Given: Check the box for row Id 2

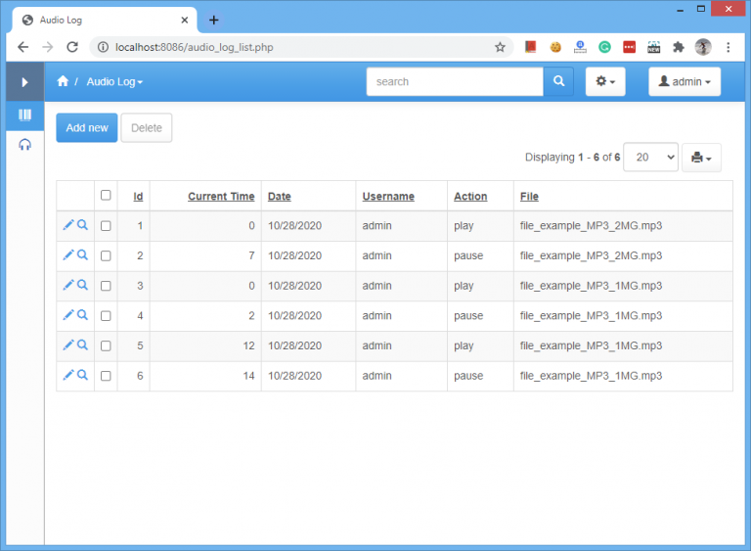Looking at the screenshot, I should (x=106, y=256).
